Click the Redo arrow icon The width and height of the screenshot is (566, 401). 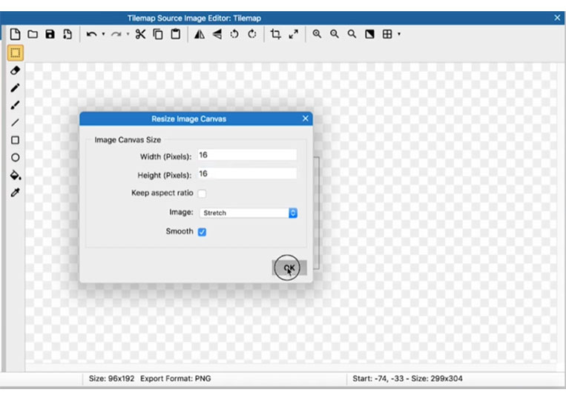click(116, 34)
